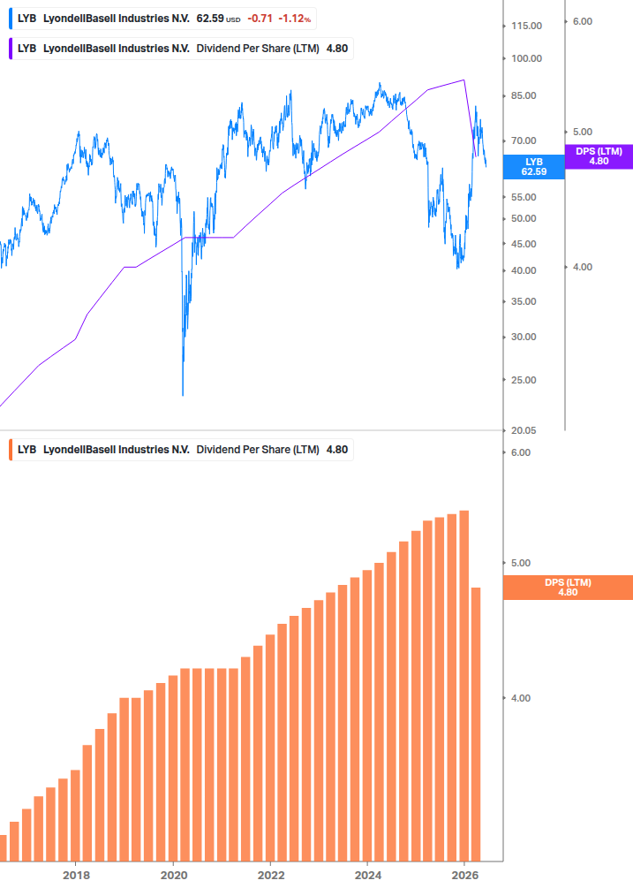The height and width of the screenshot is (888, 633).
Task: Click the 30.00 price axis label
Action: coord(524,337)
